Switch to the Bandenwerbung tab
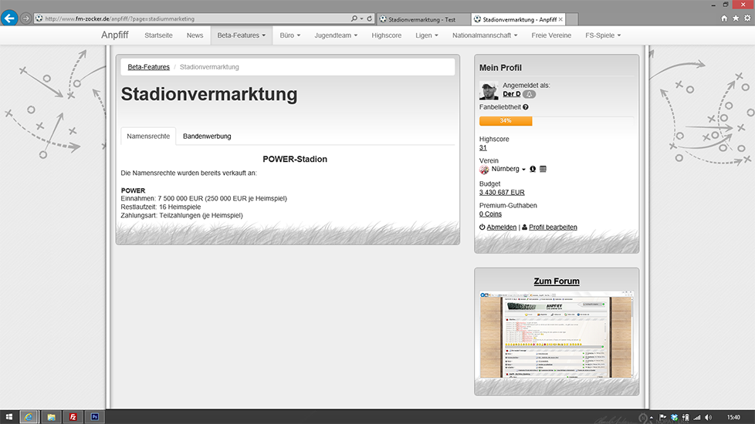The width and height of the screenshot is (755, 424). [207, 136]
